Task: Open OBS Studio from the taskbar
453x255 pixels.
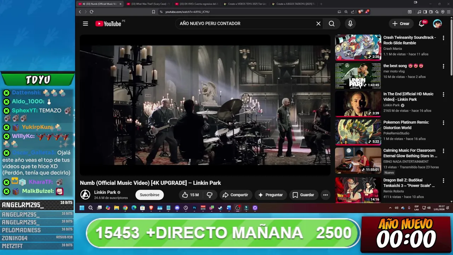Action: pos(237,208)
